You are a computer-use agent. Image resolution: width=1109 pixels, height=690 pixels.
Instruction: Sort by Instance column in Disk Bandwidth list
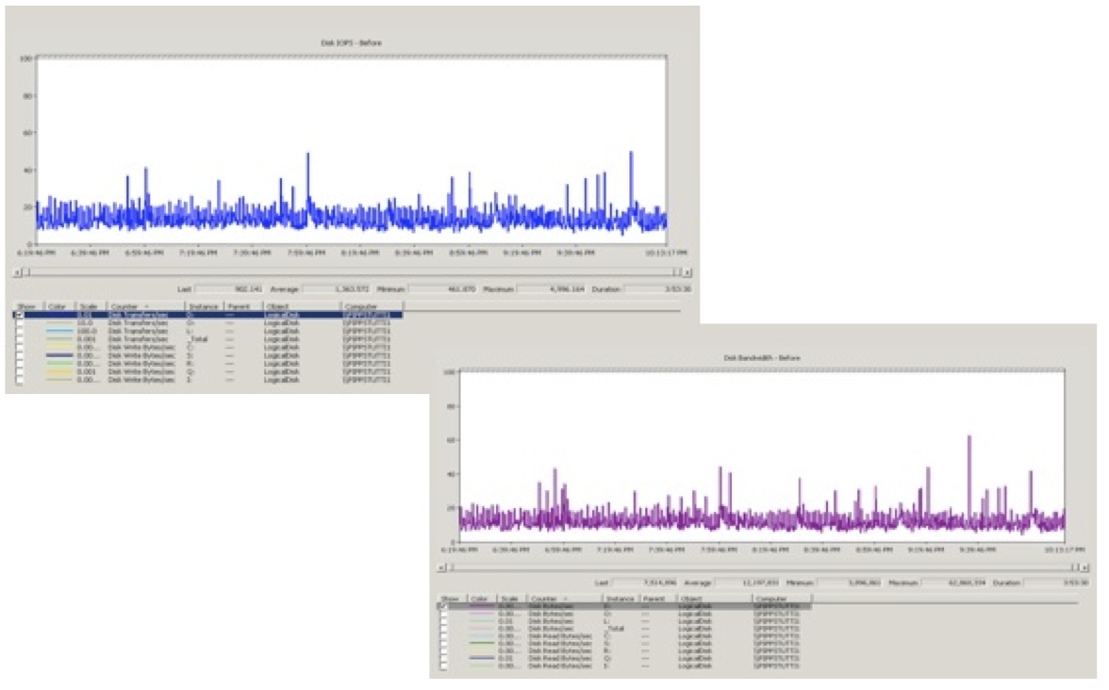click(x=621, y=599)
